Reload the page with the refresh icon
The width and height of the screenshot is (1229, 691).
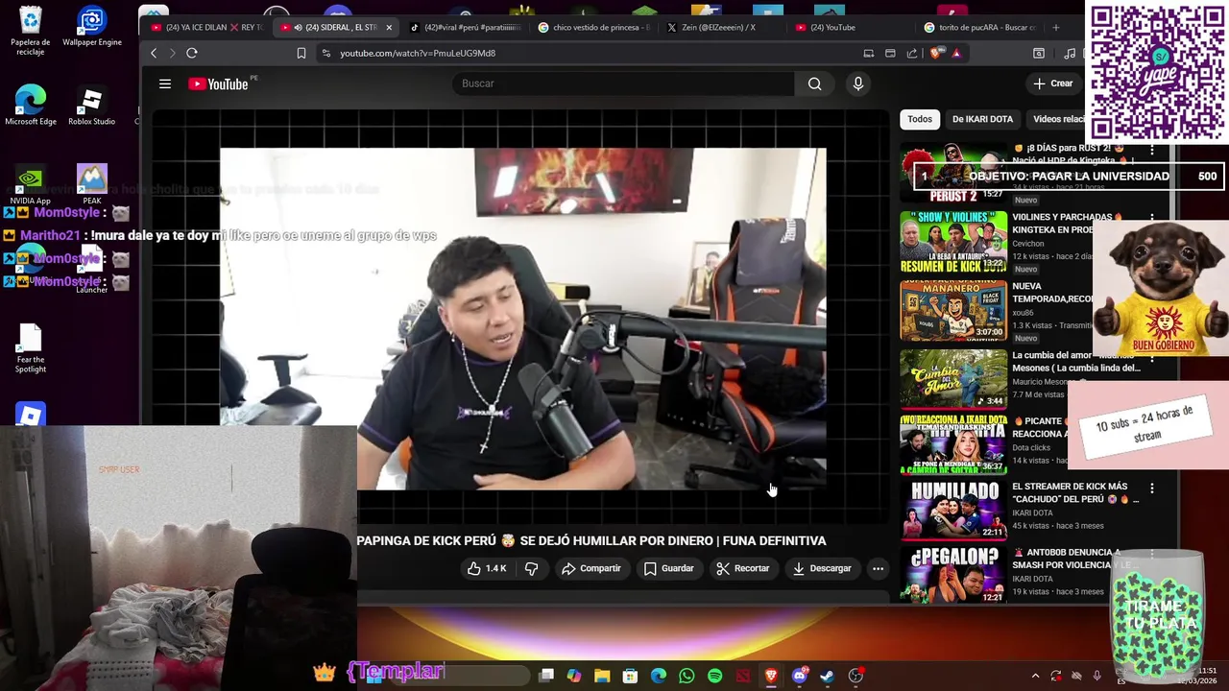pyautogui.click(x=192, y=53)
